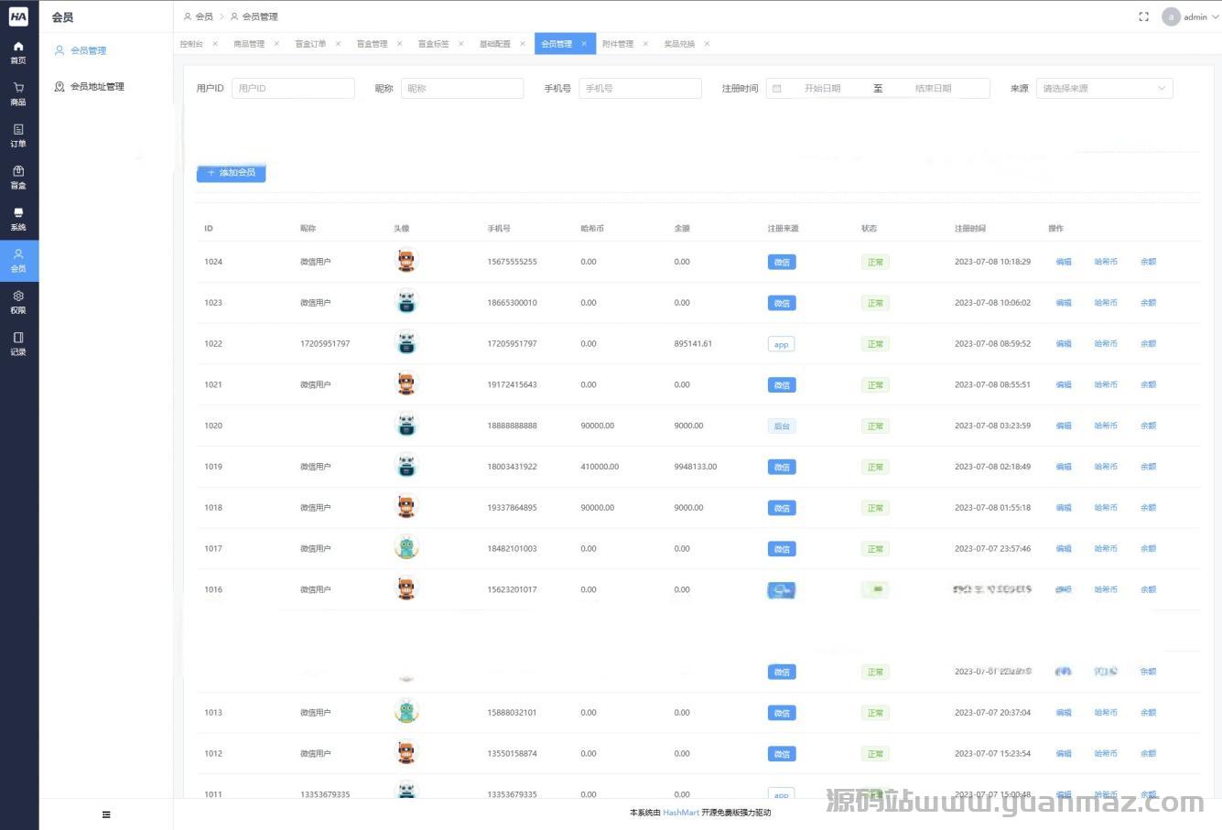Image resolution: width=1222 pixels, height=830 pixels.
Task: Expand the 来源 source dropdown
Action: pyautogui.click(x=1104, y=89)
